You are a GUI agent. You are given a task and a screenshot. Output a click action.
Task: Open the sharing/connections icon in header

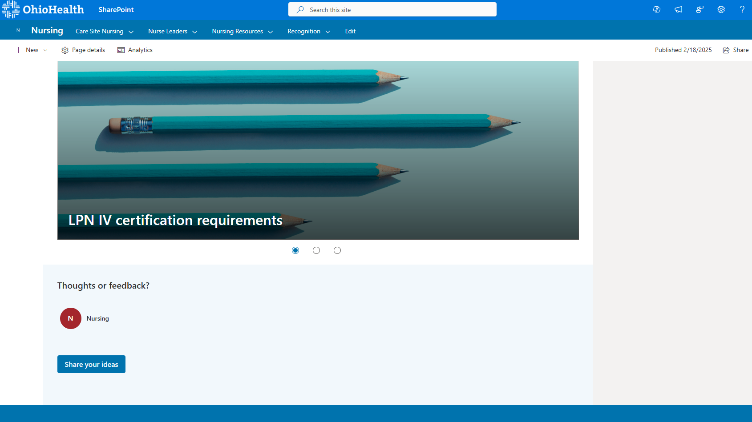(699, 9)
